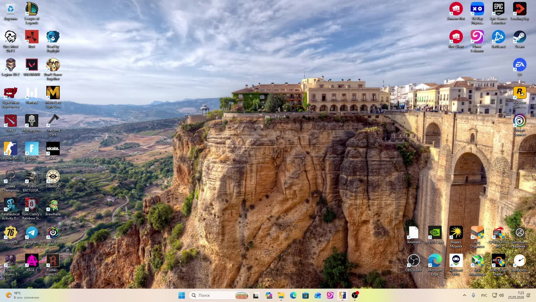Open Orcs Must Die! 3 shortcut

coord(11,41)
